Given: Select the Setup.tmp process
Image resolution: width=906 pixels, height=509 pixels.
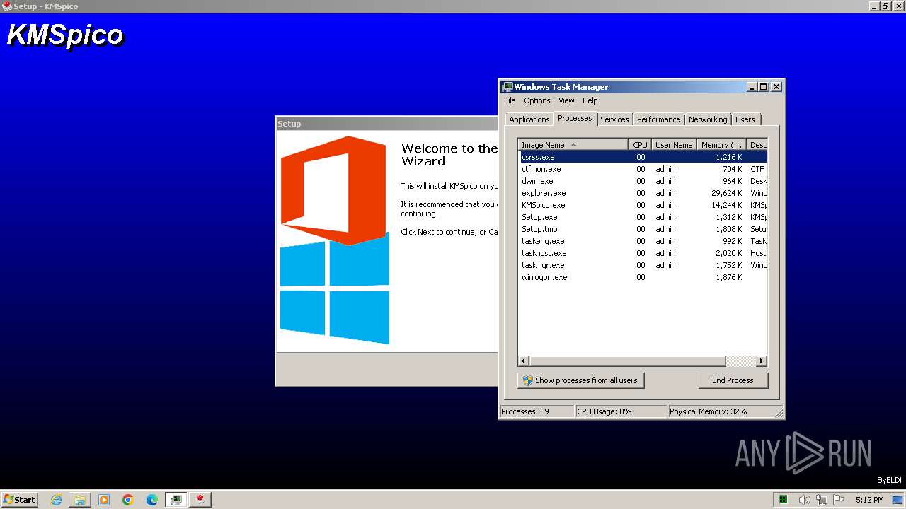Looking at the screenshot, I should point(643,229).
